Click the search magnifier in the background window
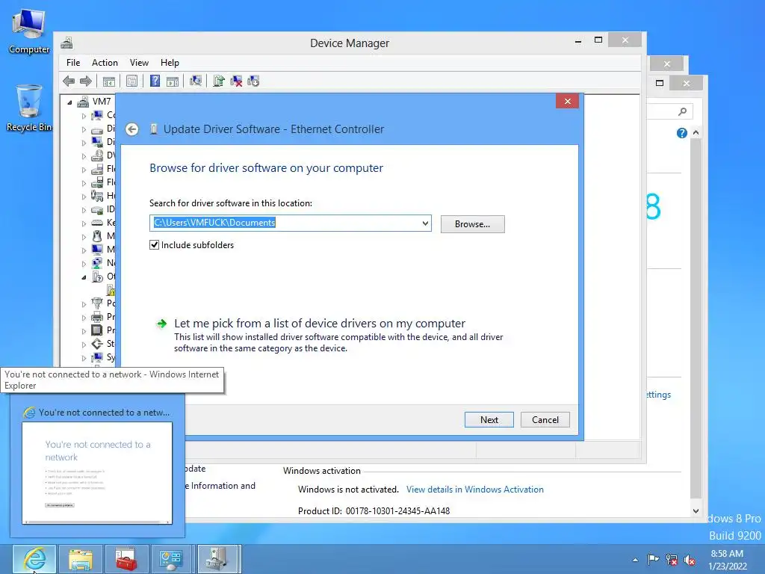The height and width of the screenshot is (574, 765). pyautogui.click(x=683, y=112)
